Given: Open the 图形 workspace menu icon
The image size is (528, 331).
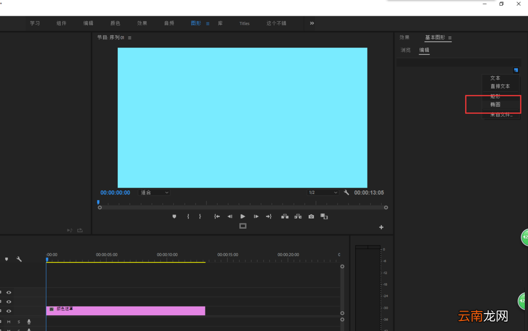Looking at the screenshot, I should click(x=208, y=24).
